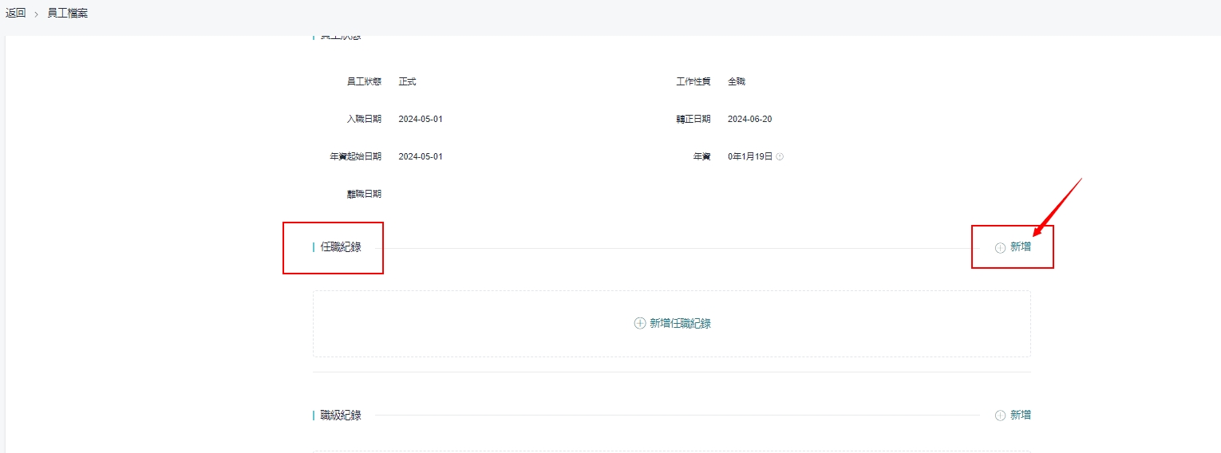Click the 新增任職紀錄 text in the dashed box
1221x453 pixels.
click(680, 323)
